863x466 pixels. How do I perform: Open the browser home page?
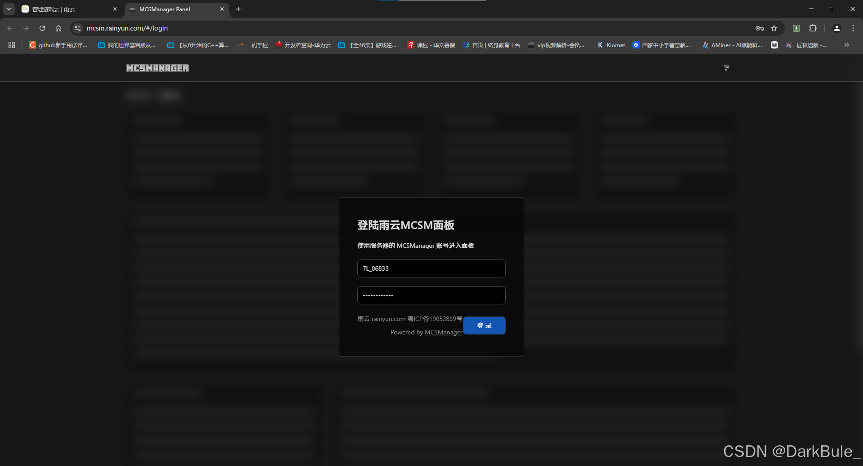[58, 28]
